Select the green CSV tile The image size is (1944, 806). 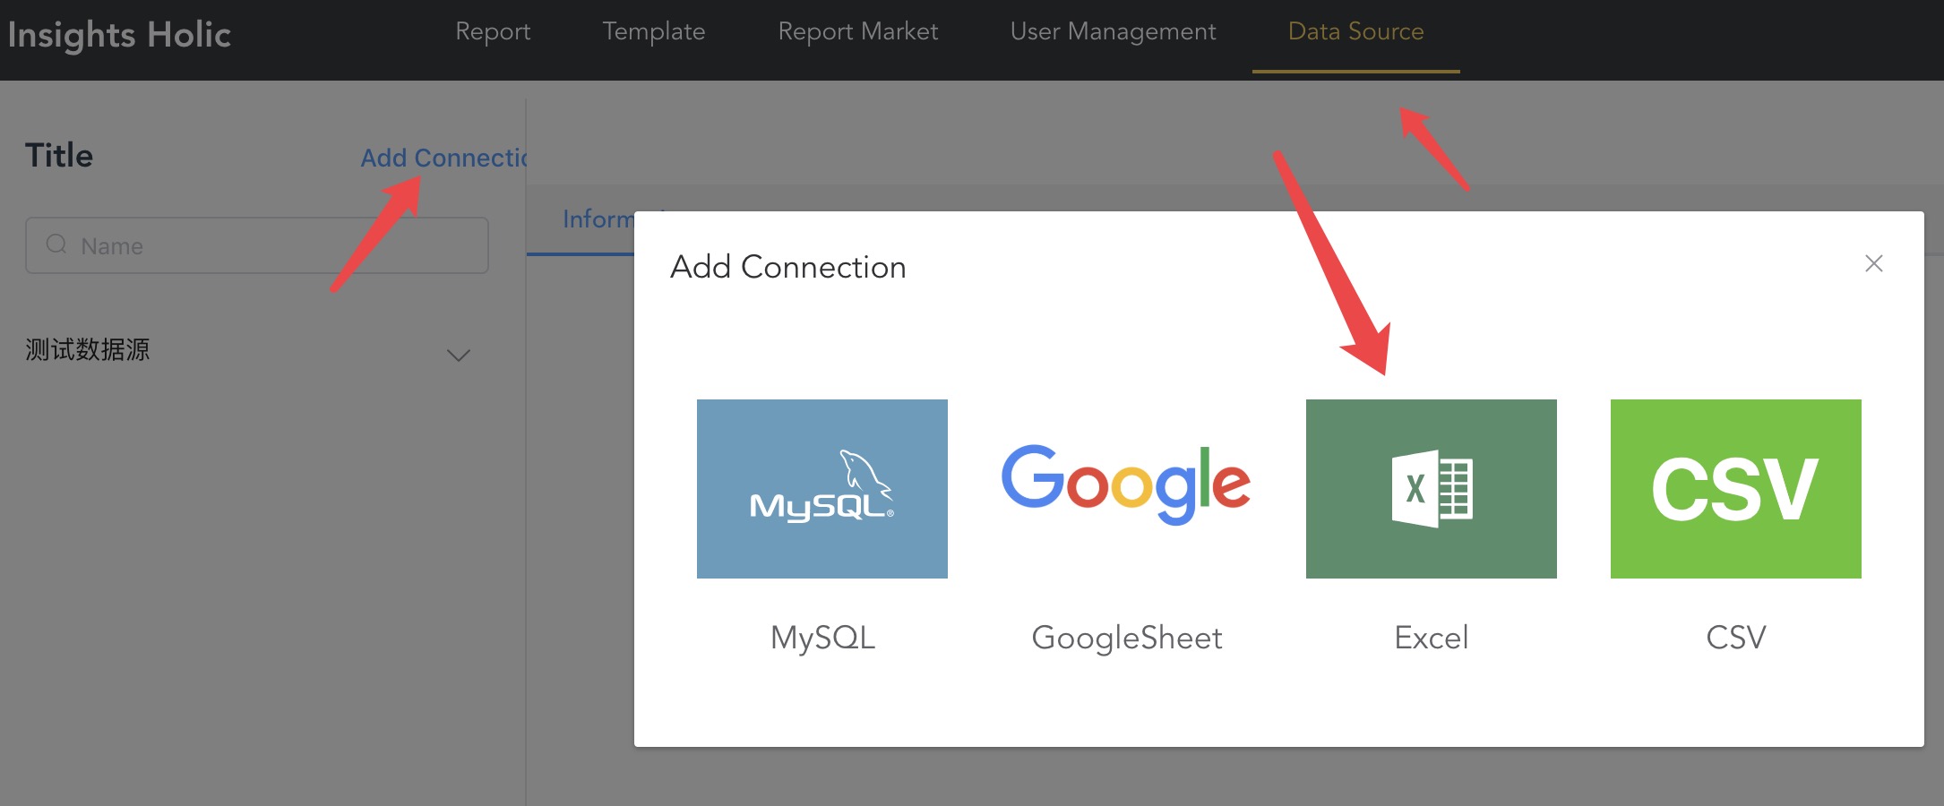tap(1735, 488)
